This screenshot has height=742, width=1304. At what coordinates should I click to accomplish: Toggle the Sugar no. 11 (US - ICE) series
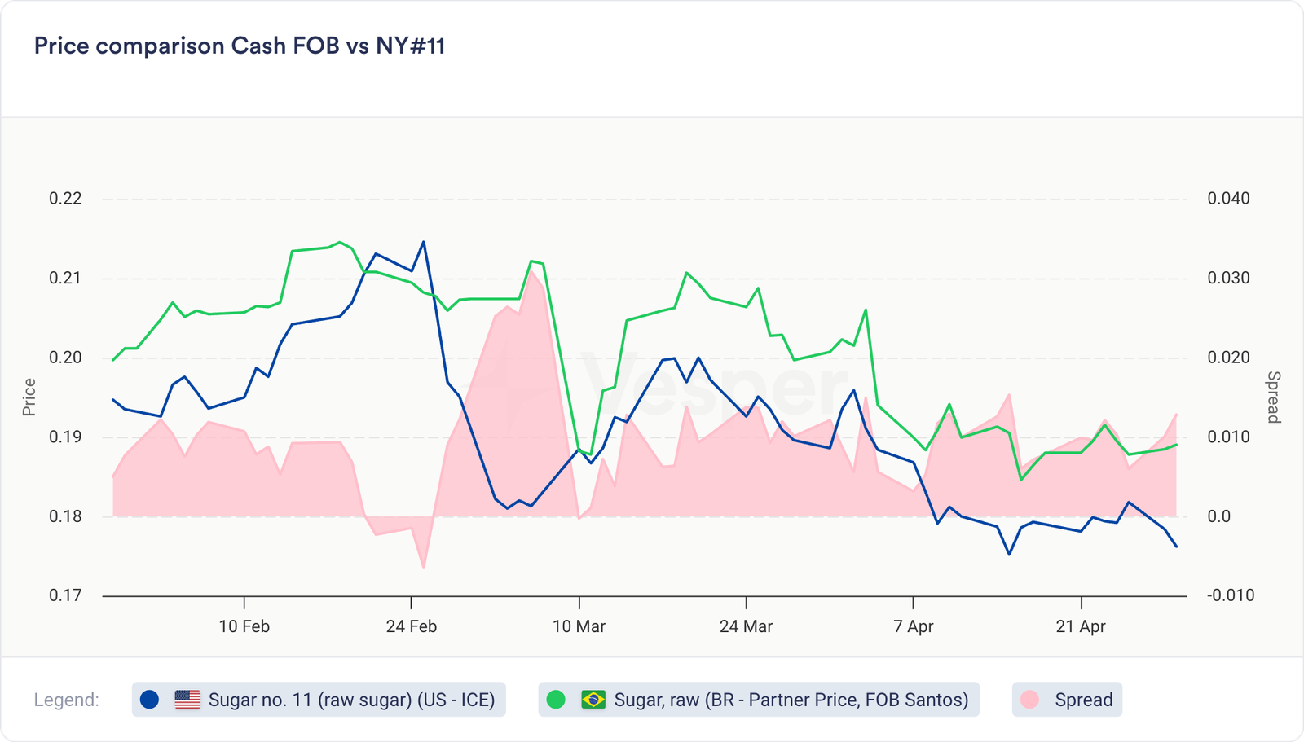point(351,700)
